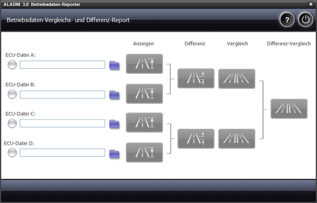Focus the ECU-Datei A file path field
The width and height of the screenshot is (317, 203).
[62, 65]
